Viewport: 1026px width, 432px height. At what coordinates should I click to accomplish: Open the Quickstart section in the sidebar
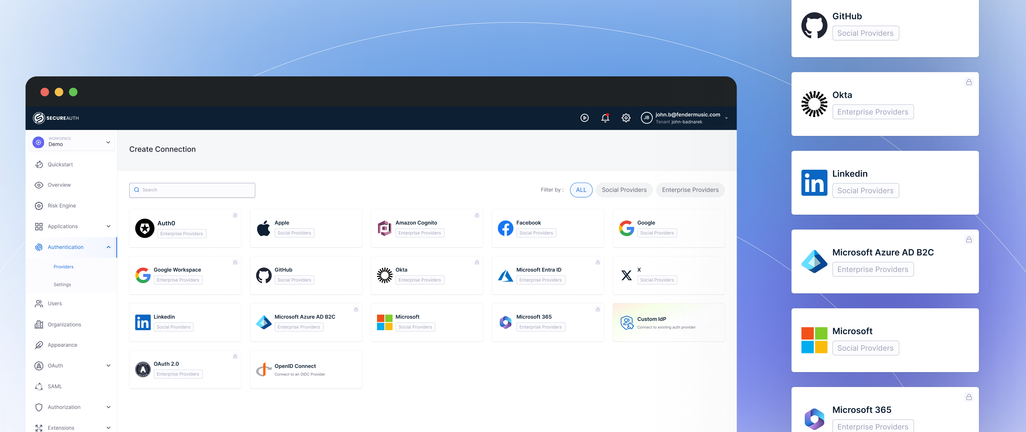60,164
